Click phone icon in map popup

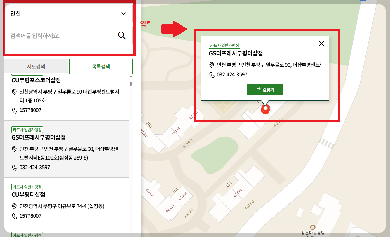(x=212, y=75)
